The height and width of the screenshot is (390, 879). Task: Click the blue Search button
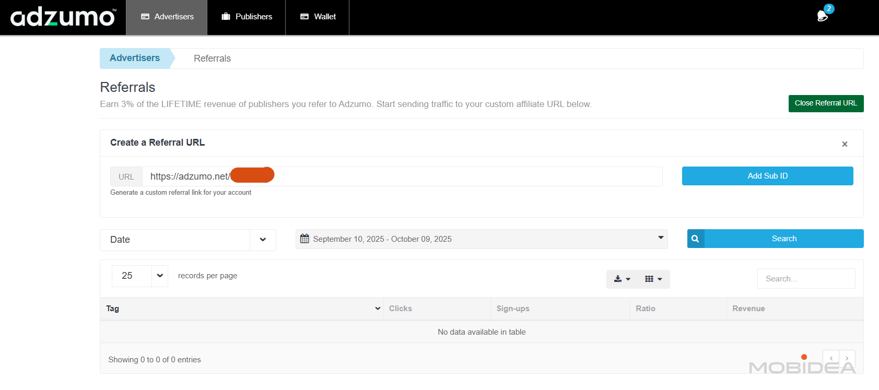[x=784, y=239]
